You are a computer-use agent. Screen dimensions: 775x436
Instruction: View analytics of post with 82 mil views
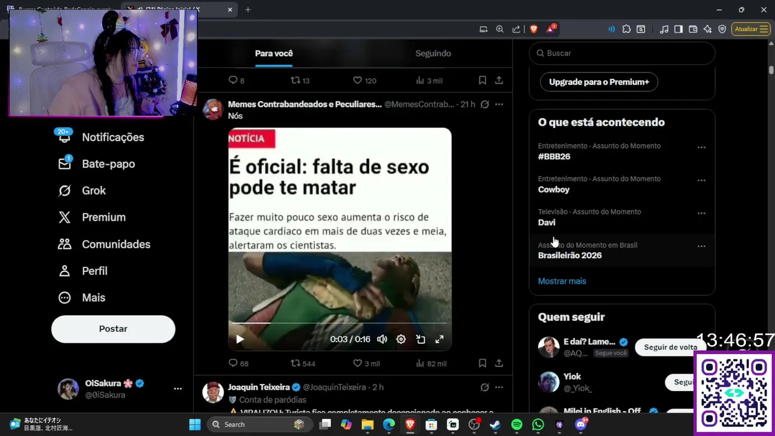(x=431, y=363)
